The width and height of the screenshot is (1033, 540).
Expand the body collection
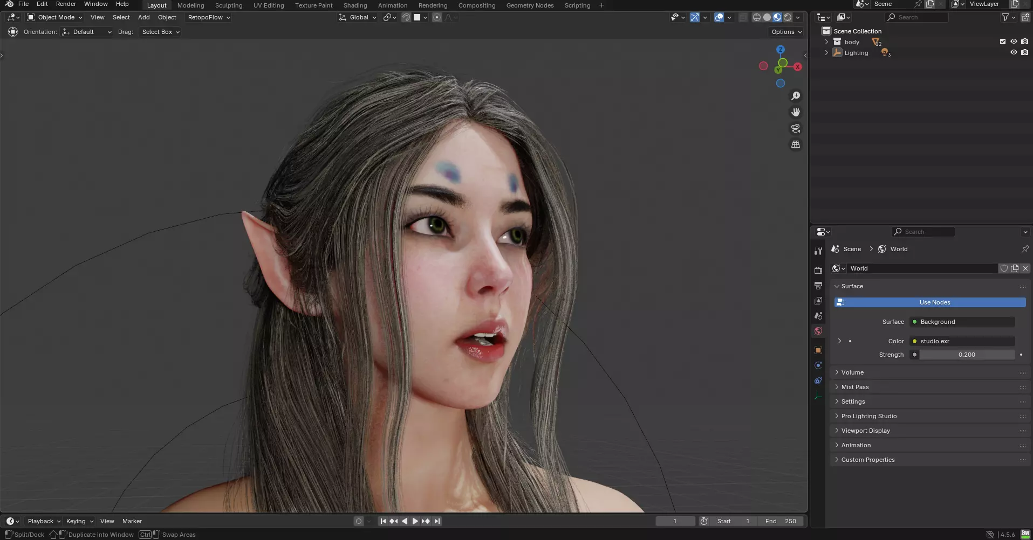pos(826,41)
